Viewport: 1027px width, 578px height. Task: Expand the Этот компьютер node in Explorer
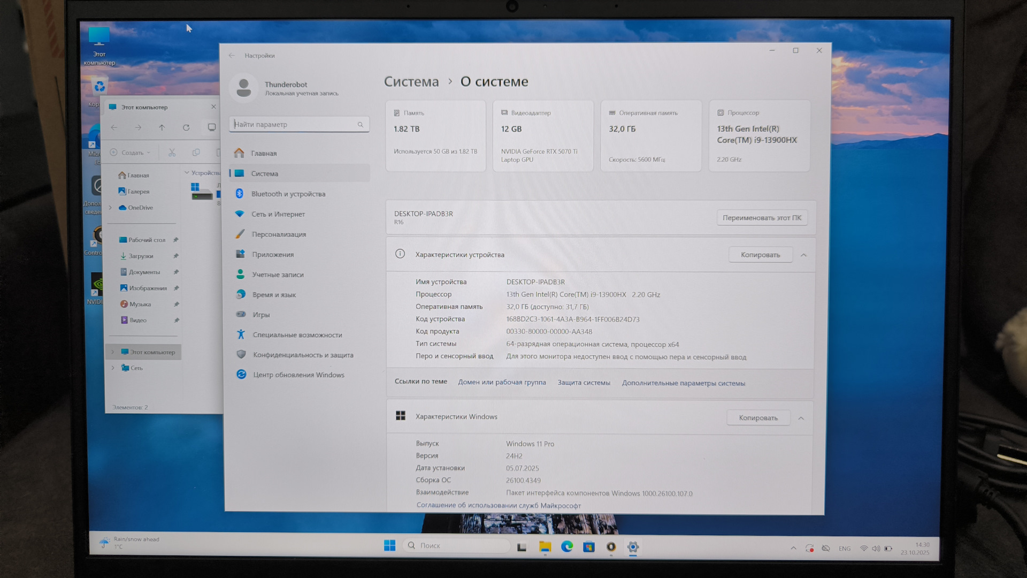(112, 352)
